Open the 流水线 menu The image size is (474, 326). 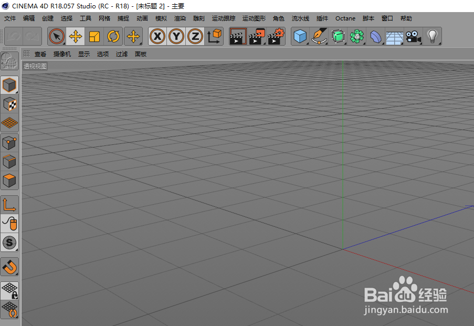pyautogui.click(x=300, y=18)
